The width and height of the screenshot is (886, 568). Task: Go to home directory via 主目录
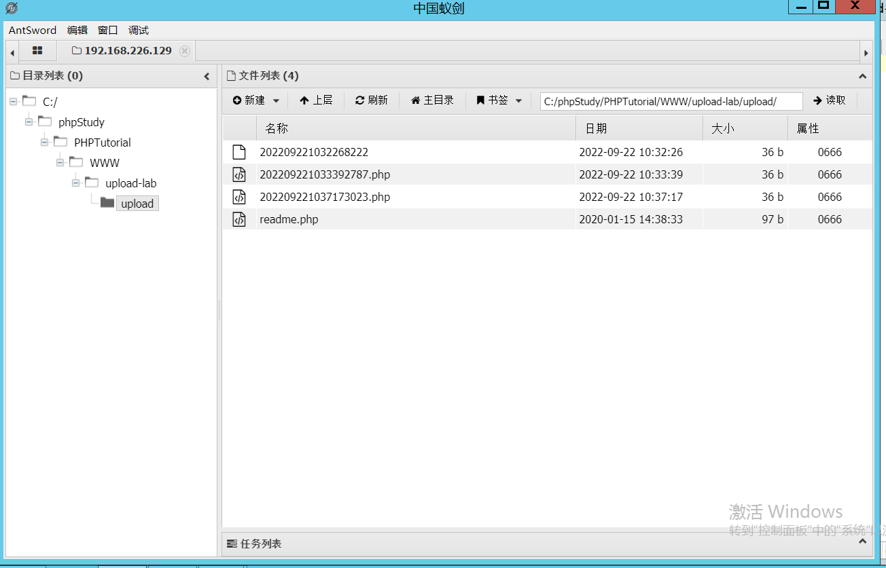click(x=432, y=100)
